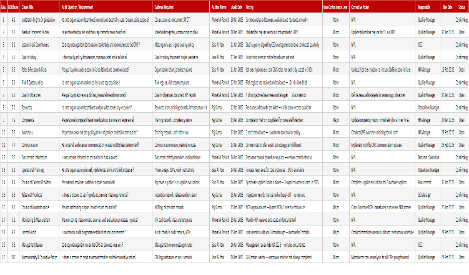469x275 pixels.
Task: Click 'Mandate root cause analysis for all CARs' cell
Action: point(383,257)
